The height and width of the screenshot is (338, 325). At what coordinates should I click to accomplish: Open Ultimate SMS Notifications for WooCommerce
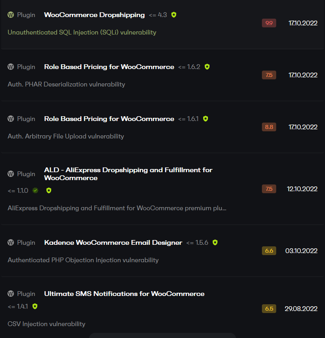[124, 294]
